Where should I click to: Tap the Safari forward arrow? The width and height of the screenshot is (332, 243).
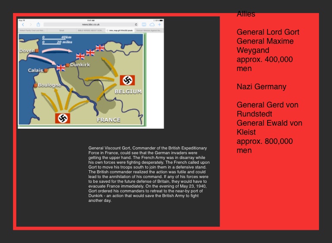click(x=30, y=25)
